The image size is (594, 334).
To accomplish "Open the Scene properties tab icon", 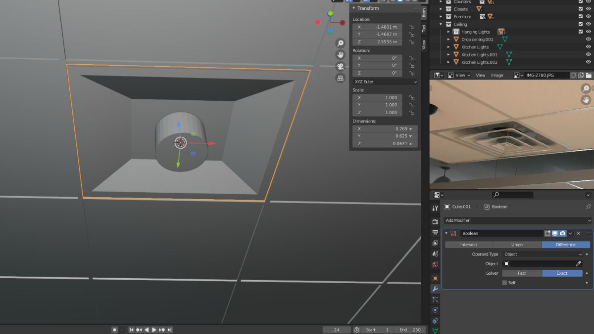I will pos(435,253).
